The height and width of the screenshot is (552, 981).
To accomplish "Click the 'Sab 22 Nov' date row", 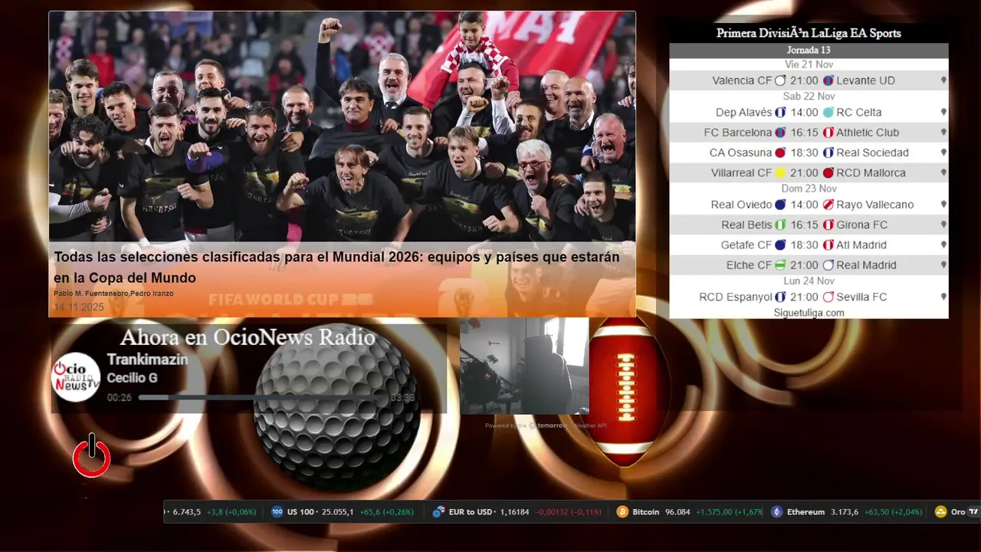I will (x=809, y=96).
